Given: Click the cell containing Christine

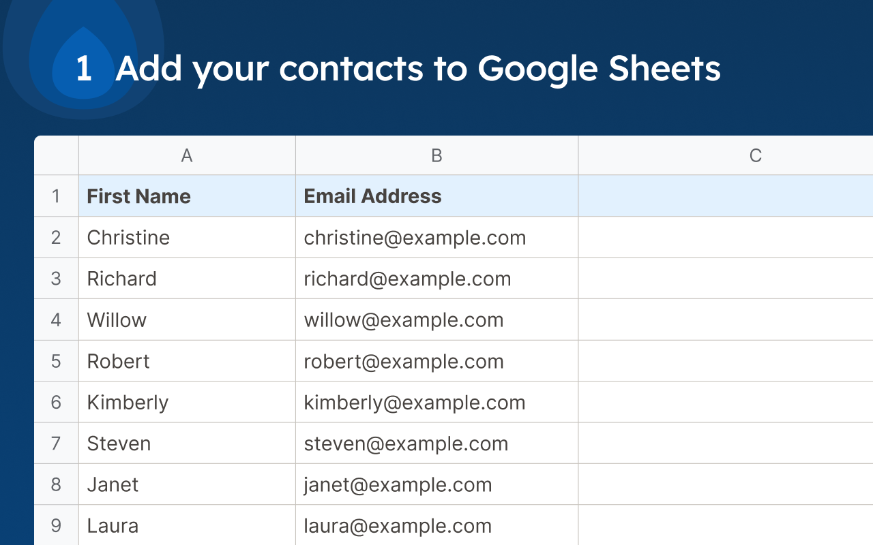Looking at the screenshot, I should tap(187, 237).
